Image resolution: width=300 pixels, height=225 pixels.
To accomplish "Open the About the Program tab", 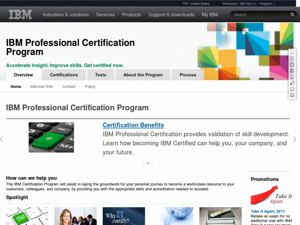I will (143, 75).
